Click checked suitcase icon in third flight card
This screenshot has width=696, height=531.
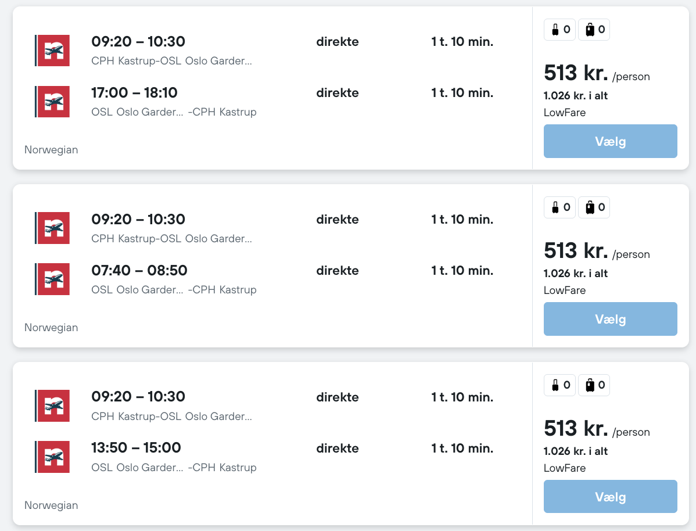point(590,385)
